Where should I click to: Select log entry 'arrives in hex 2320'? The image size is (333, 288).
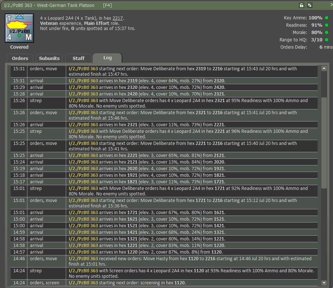click(x=164, y=87)
